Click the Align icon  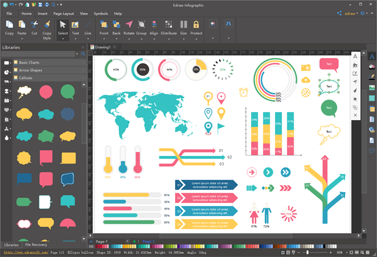(154, 24)
